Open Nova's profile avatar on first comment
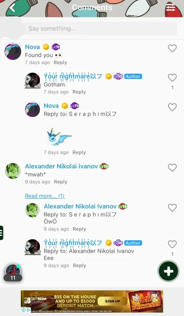Image resolution: width=184 pixels, height=316 pixels. [13, 51]
